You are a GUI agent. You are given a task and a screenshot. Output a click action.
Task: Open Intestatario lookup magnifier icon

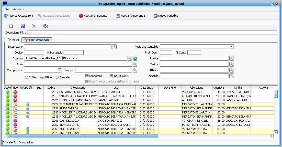click(114, 47)
